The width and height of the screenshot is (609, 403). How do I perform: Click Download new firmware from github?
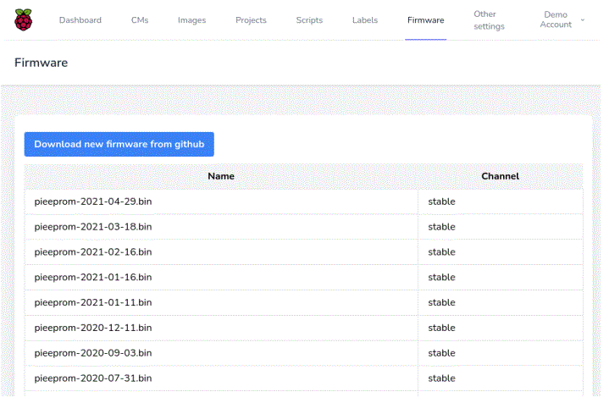pos(119,144)
